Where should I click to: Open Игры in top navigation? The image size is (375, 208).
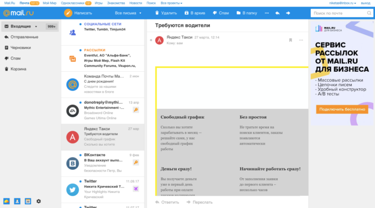point(98,3)
